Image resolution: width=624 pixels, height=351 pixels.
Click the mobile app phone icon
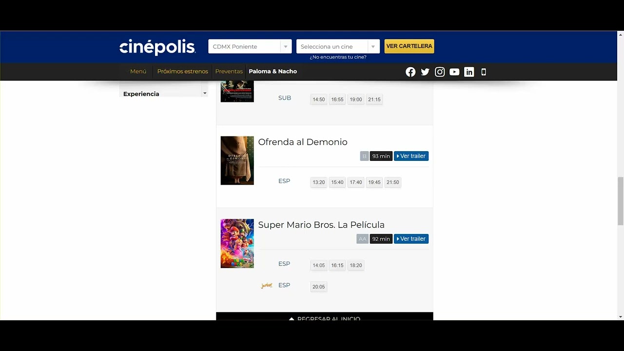click(484, 72)
